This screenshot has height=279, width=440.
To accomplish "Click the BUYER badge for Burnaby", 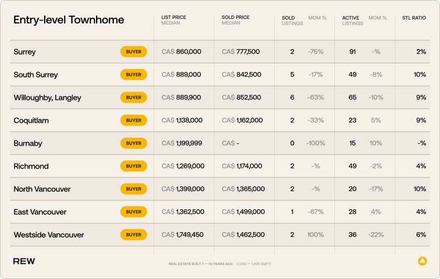I will (x=133, y=143).
